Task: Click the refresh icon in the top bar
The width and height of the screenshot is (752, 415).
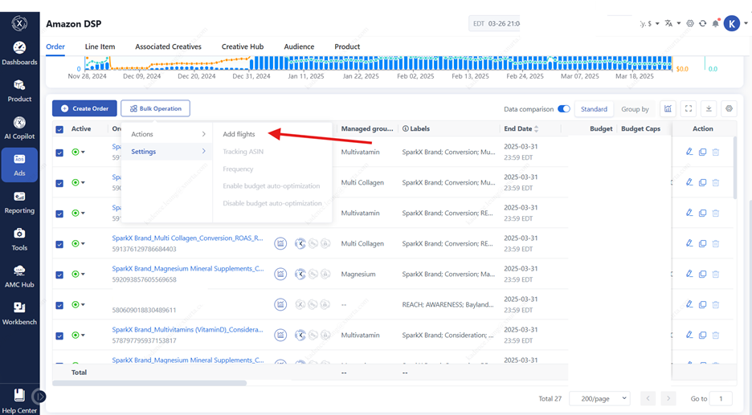Action: pyautogui.click(x=702, y=23)
